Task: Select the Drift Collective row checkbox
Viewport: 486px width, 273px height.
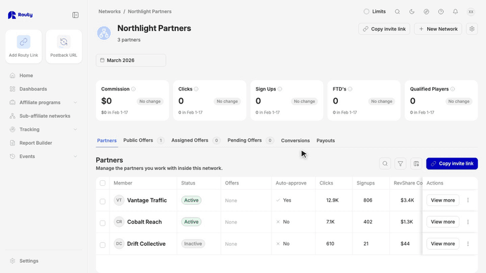Action: [103, 245]
